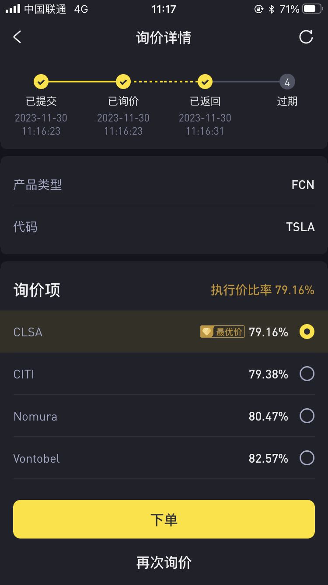Select the Nomura radio button
Screen dimensions: 328x585
click(307, 416)
